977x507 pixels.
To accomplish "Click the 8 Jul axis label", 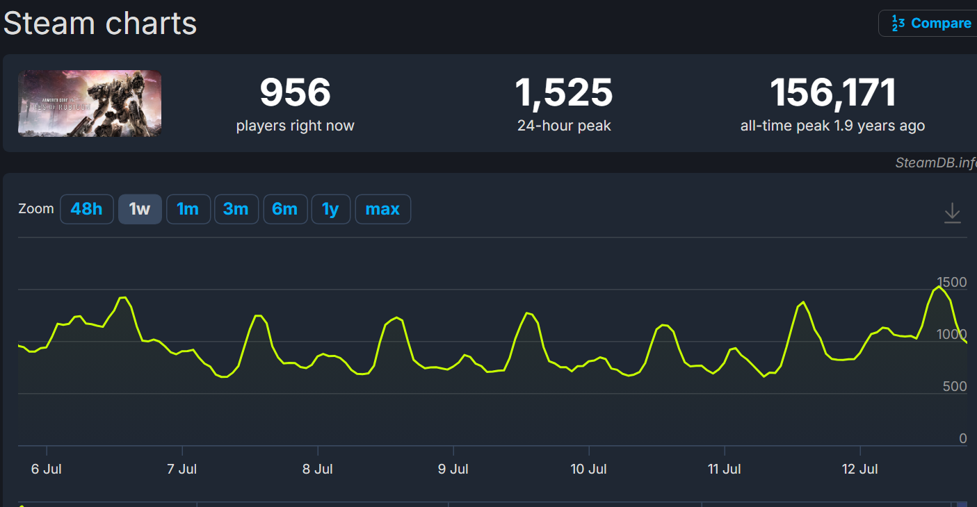I will coord(318,469).
